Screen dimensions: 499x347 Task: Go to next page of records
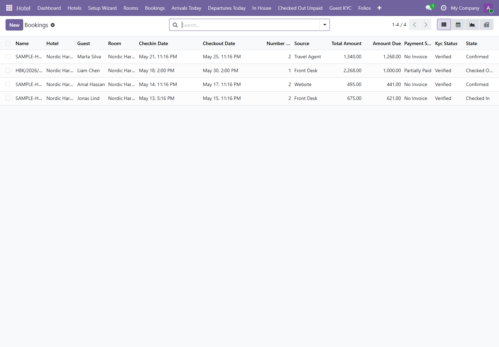426,25
